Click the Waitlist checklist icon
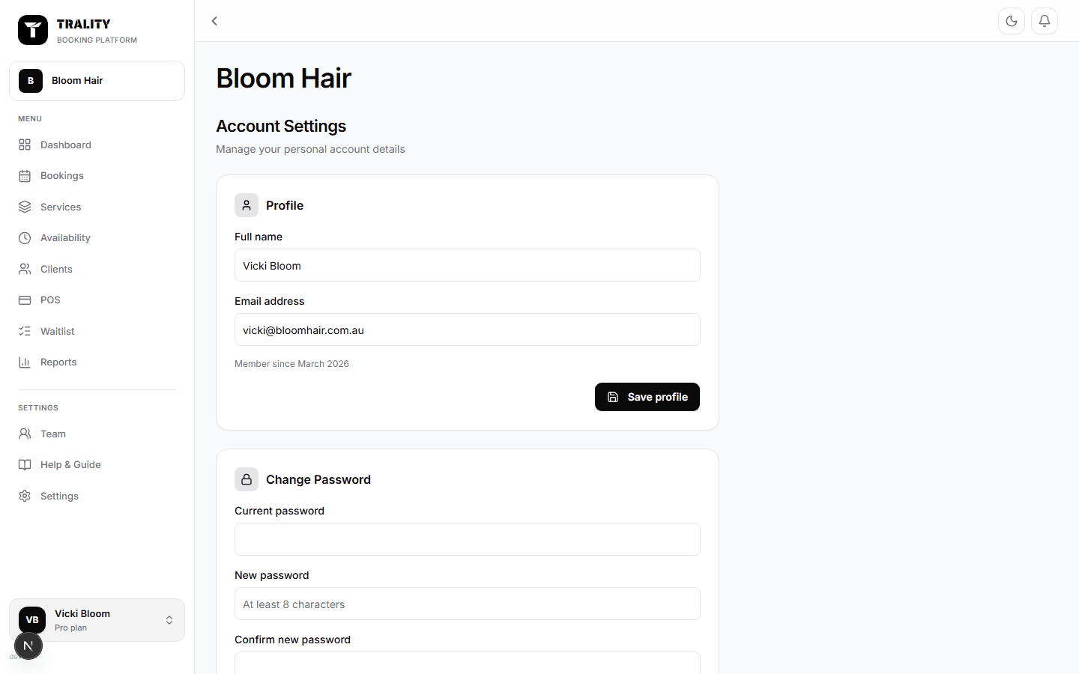The width and height of the screenshot is (1079, 674). pos(25,331)
